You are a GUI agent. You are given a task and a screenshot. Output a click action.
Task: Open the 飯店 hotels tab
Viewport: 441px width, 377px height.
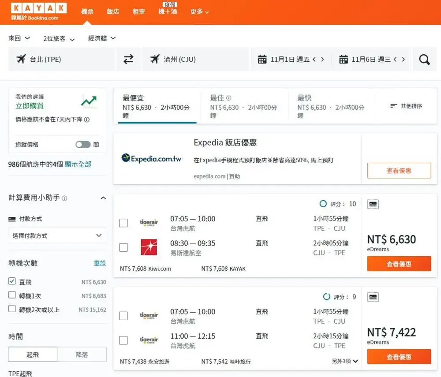tap(113, 11)
